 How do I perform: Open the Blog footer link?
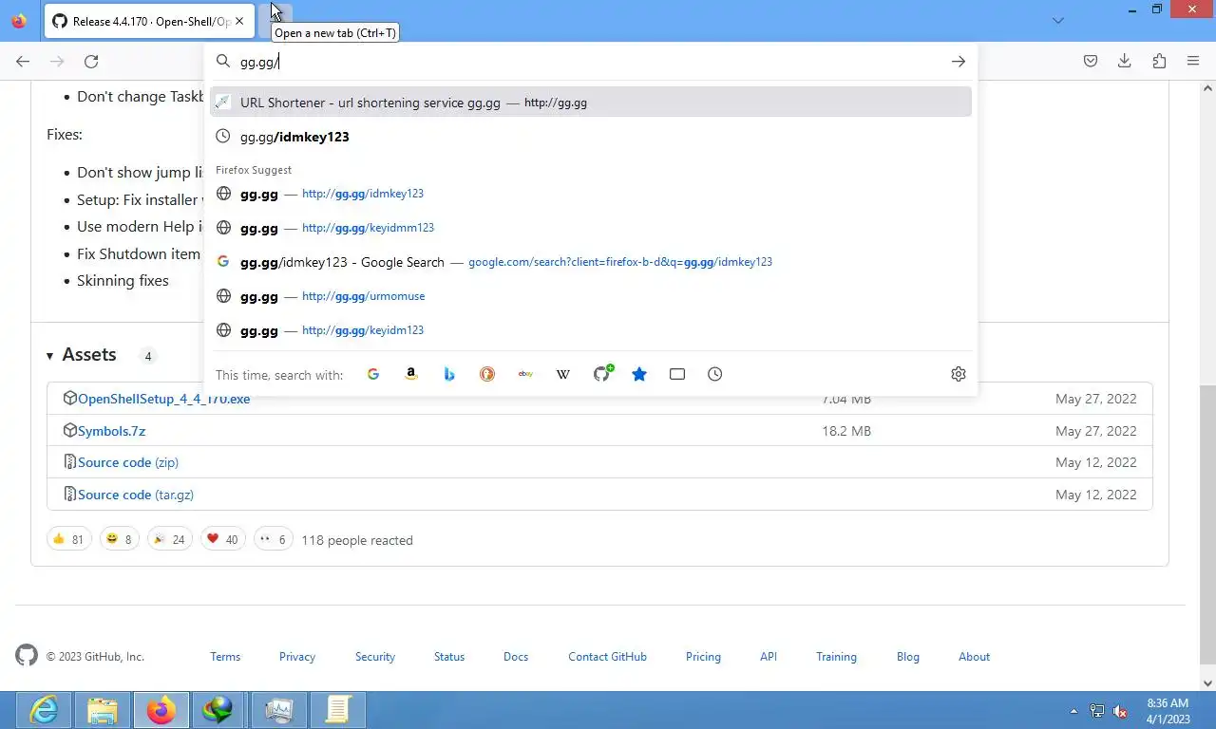click(x=908, y=657)
